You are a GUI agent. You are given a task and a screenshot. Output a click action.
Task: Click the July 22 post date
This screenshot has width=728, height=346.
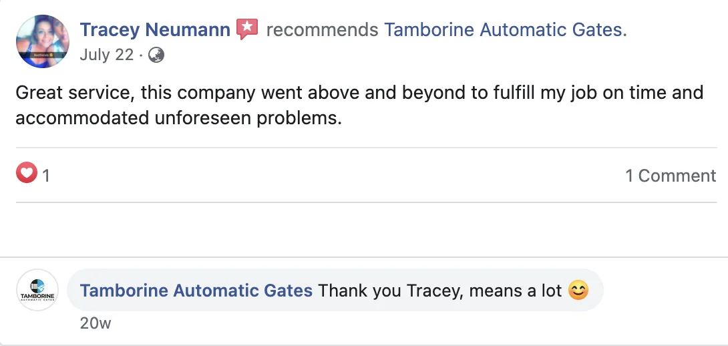coord(107,55)
